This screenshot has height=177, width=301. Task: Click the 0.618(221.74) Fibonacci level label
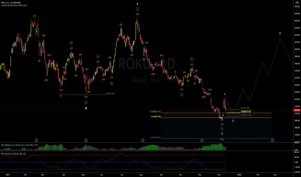point(155,112)
